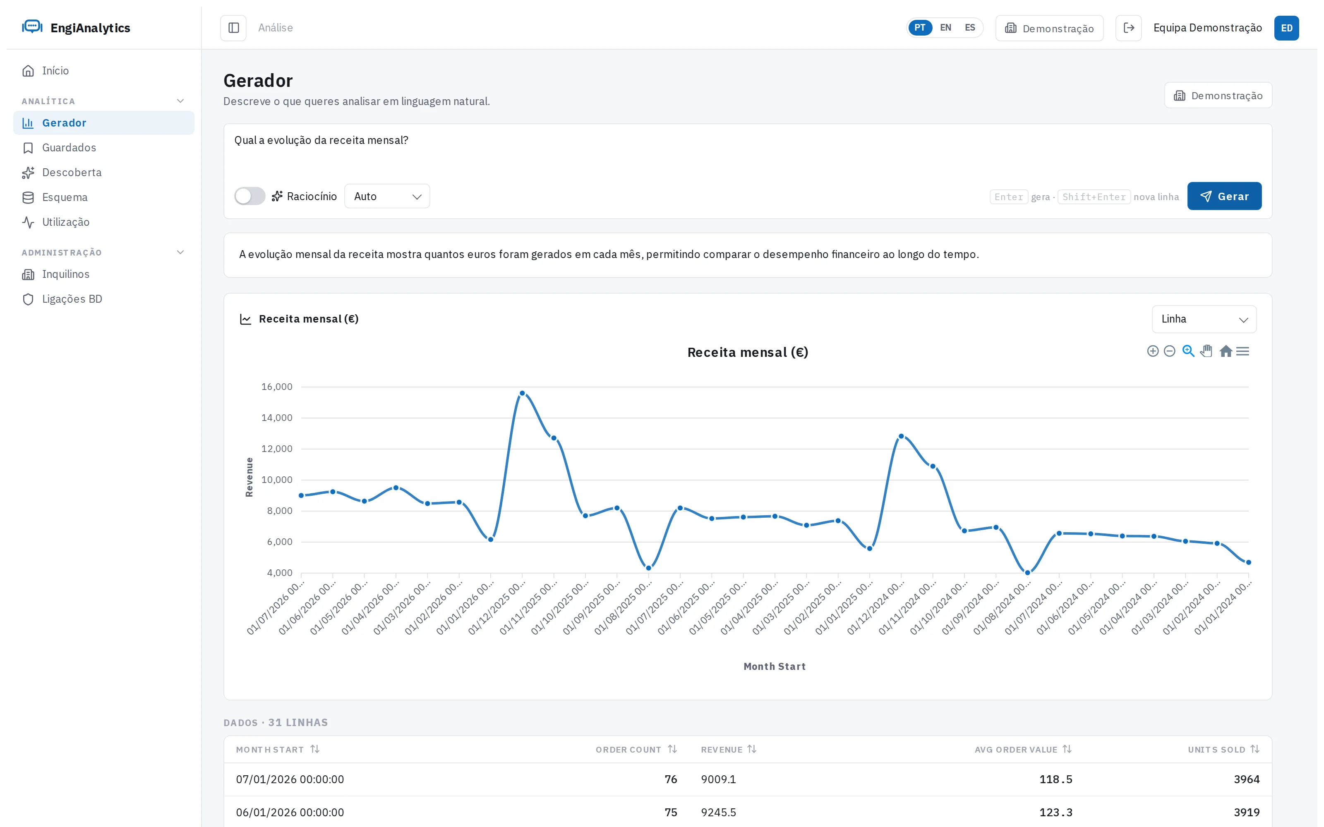Open the Auto reasoning mode dropdown
This screenshot has height=827, width=1324.
(387, 196)
